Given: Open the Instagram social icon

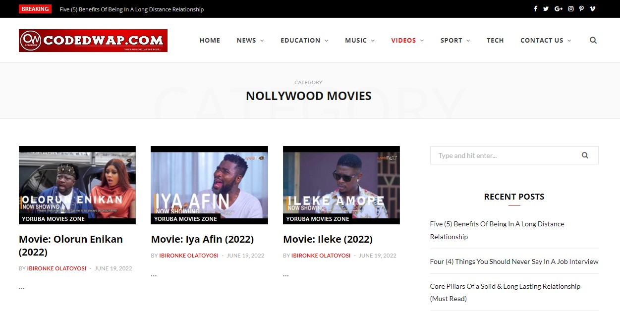Looking at the screenshot, I should tap(571, 9).
